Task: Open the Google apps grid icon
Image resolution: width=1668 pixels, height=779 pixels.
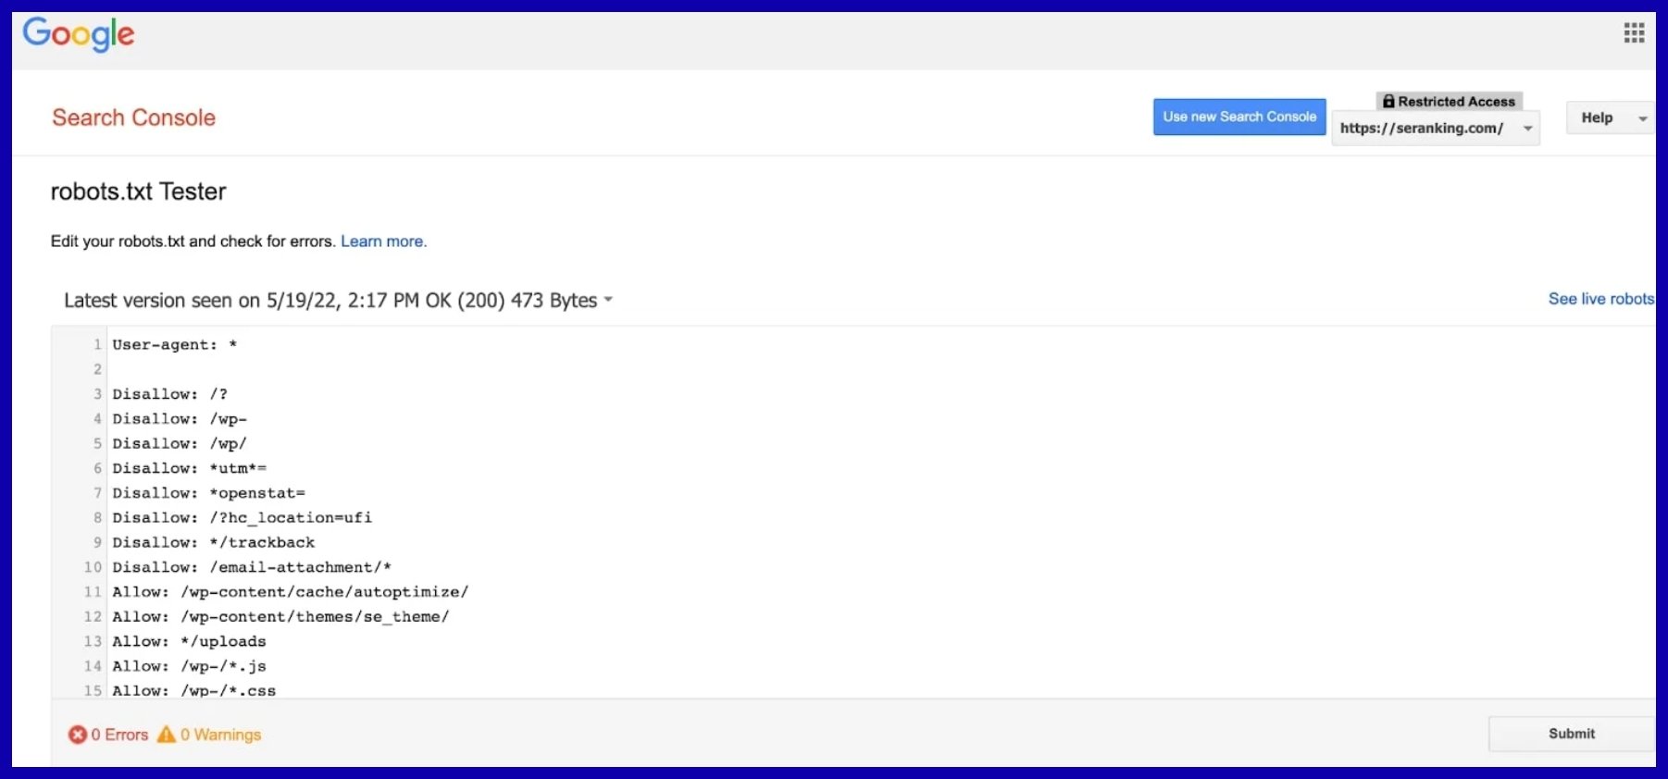Action: click(1634, 33)
